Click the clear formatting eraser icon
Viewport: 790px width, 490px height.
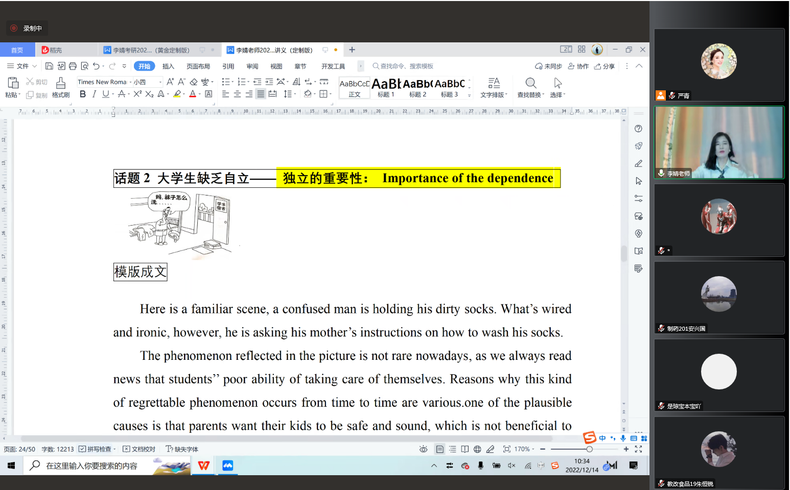[x=194, y=82]
